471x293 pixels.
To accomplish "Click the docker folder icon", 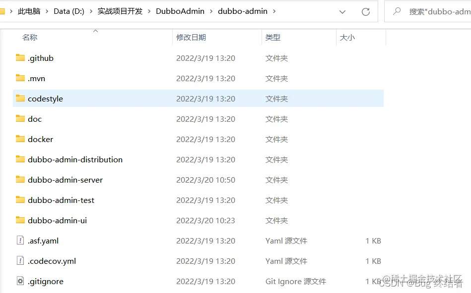I will [20, 139].
